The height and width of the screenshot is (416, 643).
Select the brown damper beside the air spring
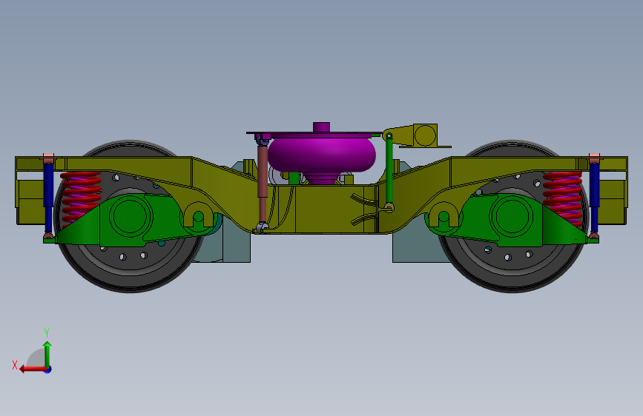pyautogui.click(x=262, y=183)
